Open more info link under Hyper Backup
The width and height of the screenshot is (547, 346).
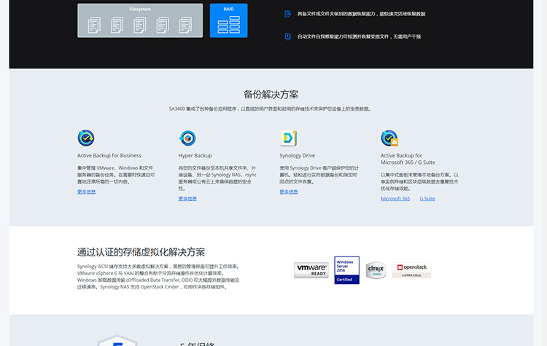tap(187, 199)
